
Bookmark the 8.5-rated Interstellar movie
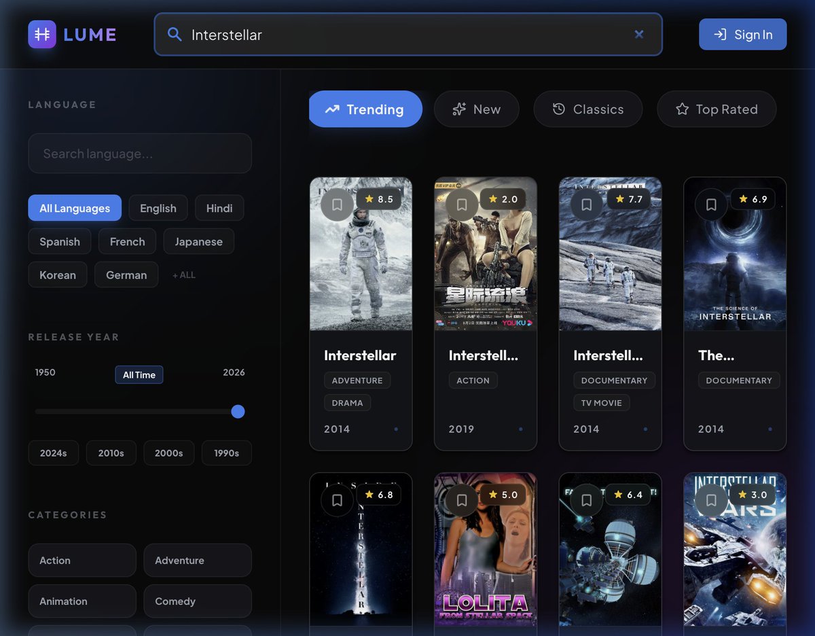[x=337, y=205]
